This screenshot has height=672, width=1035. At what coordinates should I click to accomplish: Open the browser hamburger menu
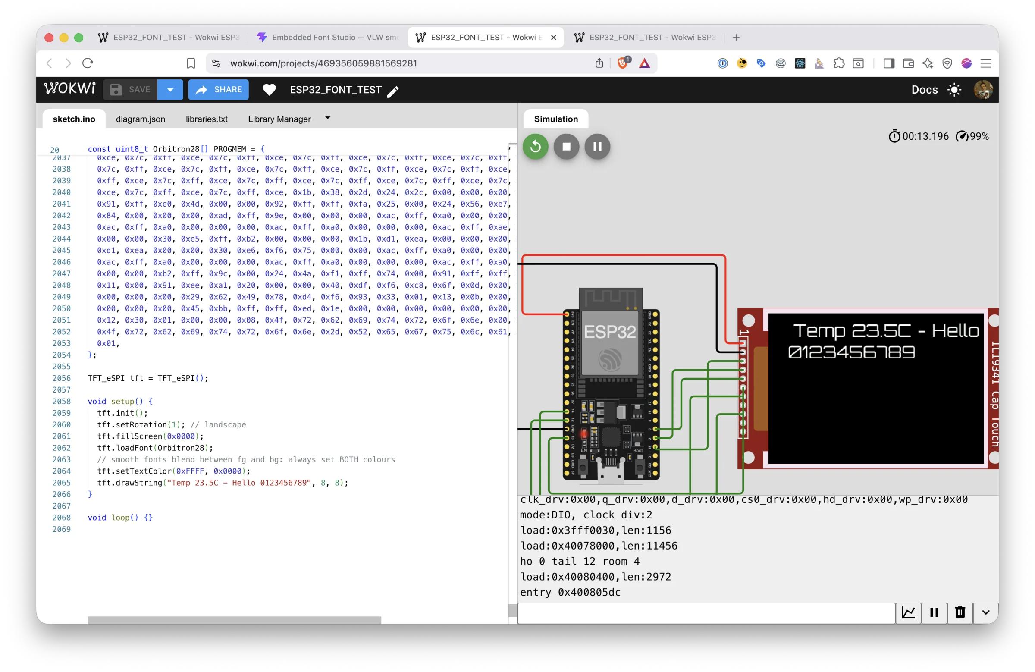pyautogui.click(x=985, y=63)
